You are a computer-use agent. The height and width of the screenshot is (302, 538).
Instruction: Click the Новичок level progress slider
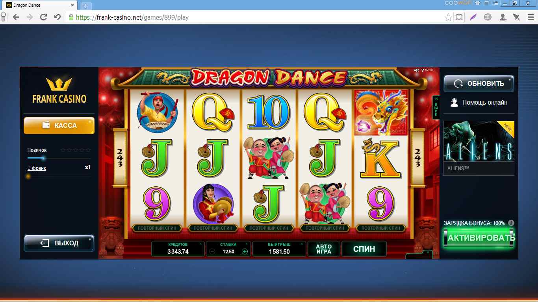coord(59,158)
